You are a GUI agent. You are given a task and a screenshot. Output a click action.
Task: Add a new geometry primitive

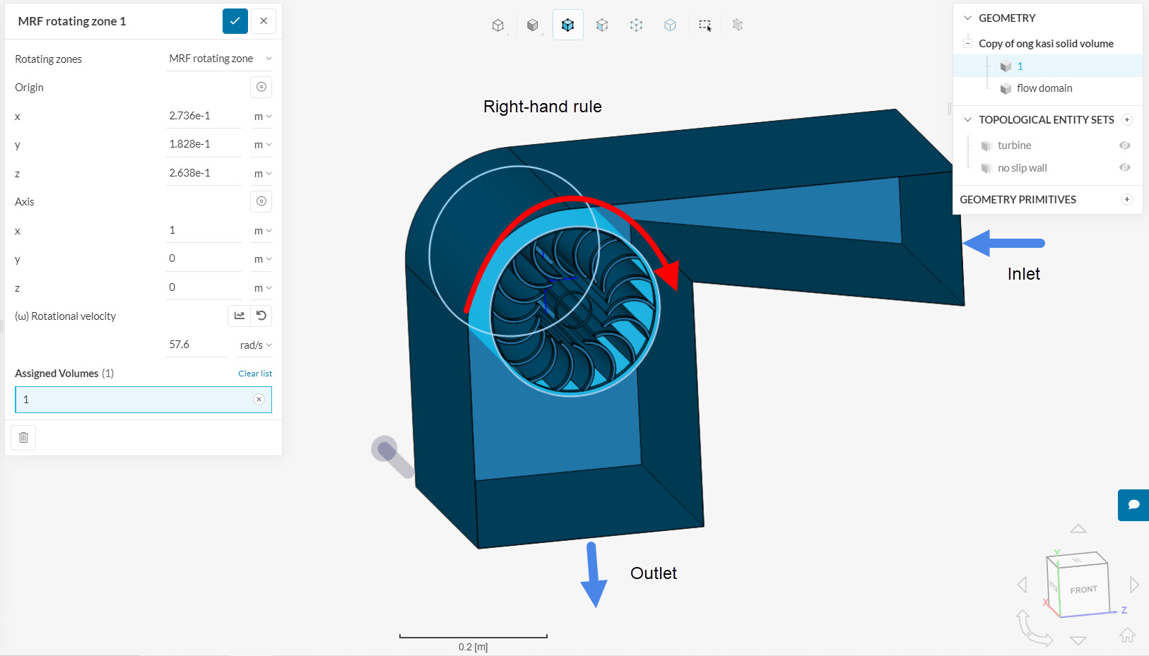1127,200
